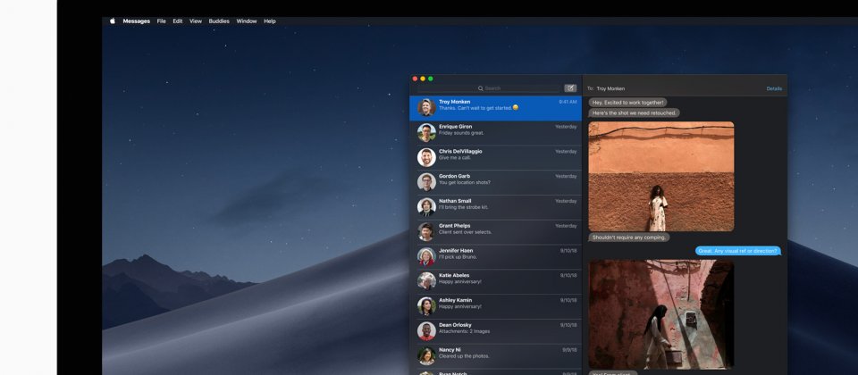This screenshot has height=375, width=858.
Task: Select Grant Phelps's avatar
Action: coord(426,232)
